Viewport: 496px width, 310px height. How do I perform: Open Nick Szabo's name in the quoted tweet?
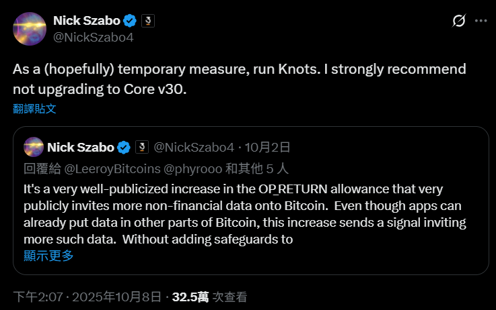(81, 147)
